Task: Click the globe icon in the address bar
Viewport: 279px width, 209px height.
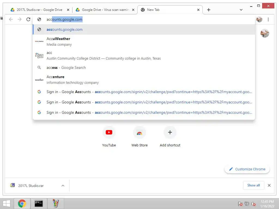Action: tap(39, 19)
